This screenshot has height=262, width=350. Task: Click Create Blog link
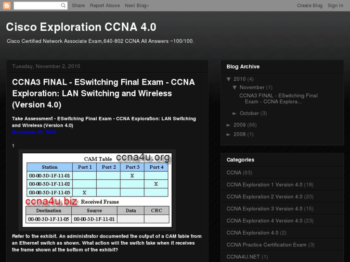click(310, 6)
